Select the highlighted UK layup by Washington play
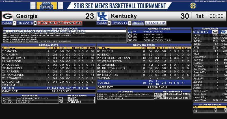The width and height of the screenshot is (227, 119). pos(65,31)
